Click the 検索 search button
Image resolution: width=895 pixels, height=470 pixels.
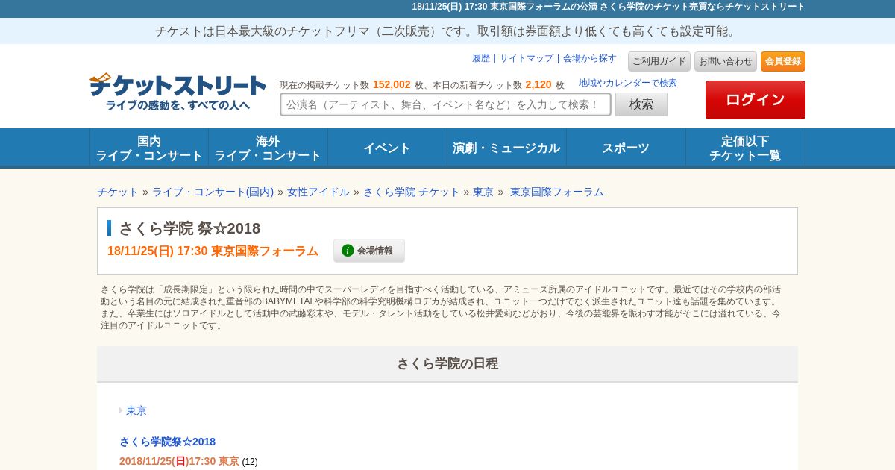(641, 104)
